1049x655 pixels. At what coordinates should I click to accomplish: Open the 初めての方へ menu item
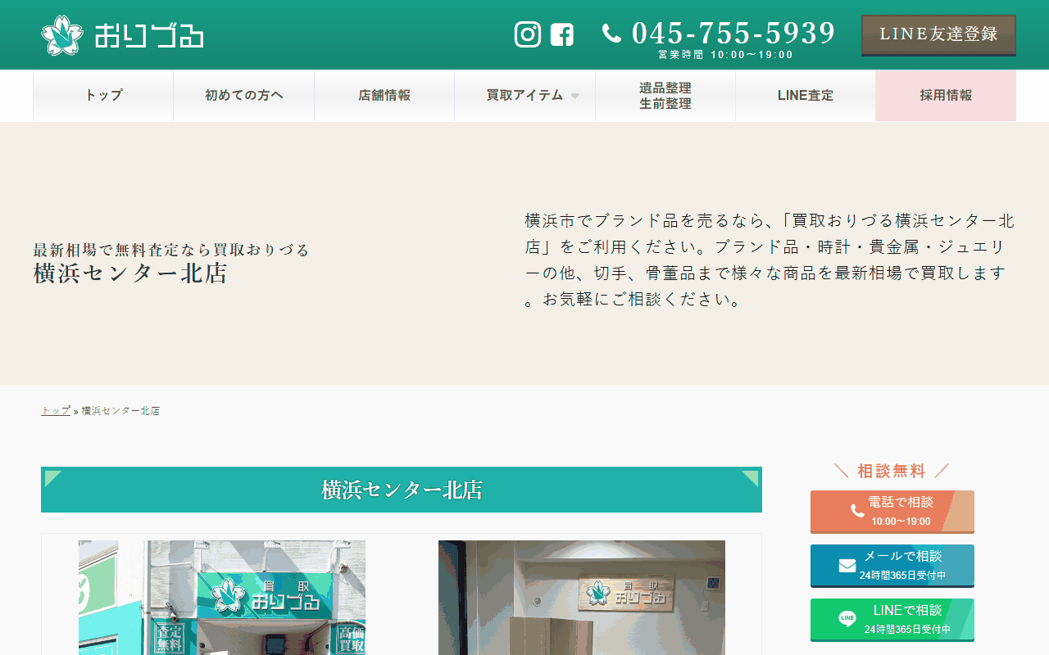point(244,96)
